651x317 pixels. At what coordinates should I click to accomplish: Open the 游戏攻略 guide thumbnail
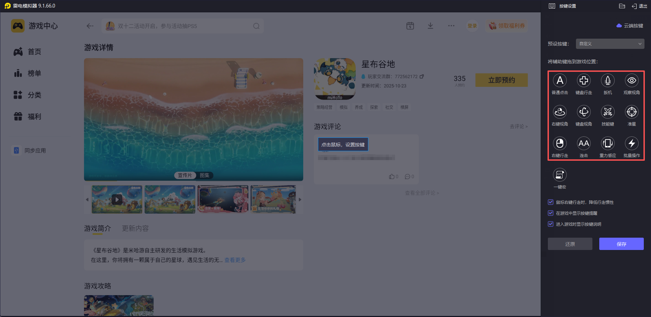click(x=119, y=305)
